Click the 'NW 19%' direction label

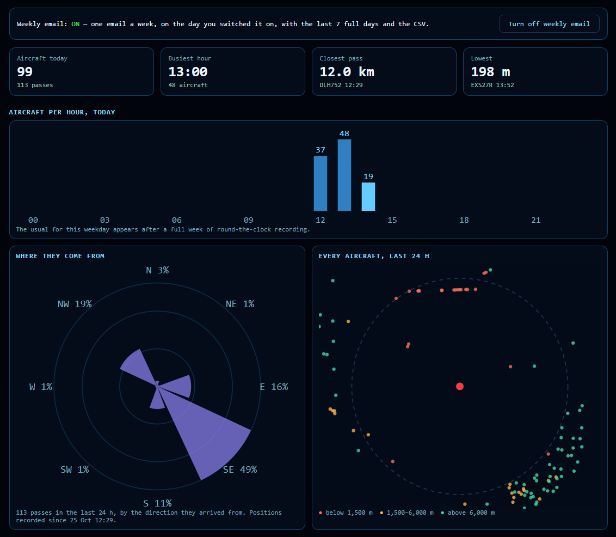click(x=75, y=304)
